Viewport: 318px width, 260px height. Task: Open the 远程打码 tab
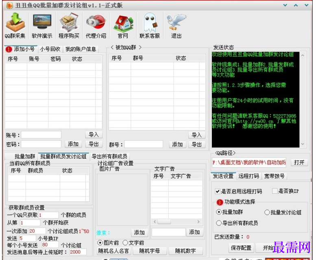(248, 176)
